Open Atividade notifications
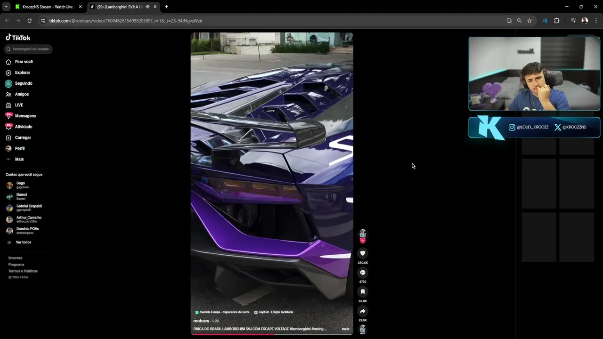603x339 pixels. (x=19, y=127)
